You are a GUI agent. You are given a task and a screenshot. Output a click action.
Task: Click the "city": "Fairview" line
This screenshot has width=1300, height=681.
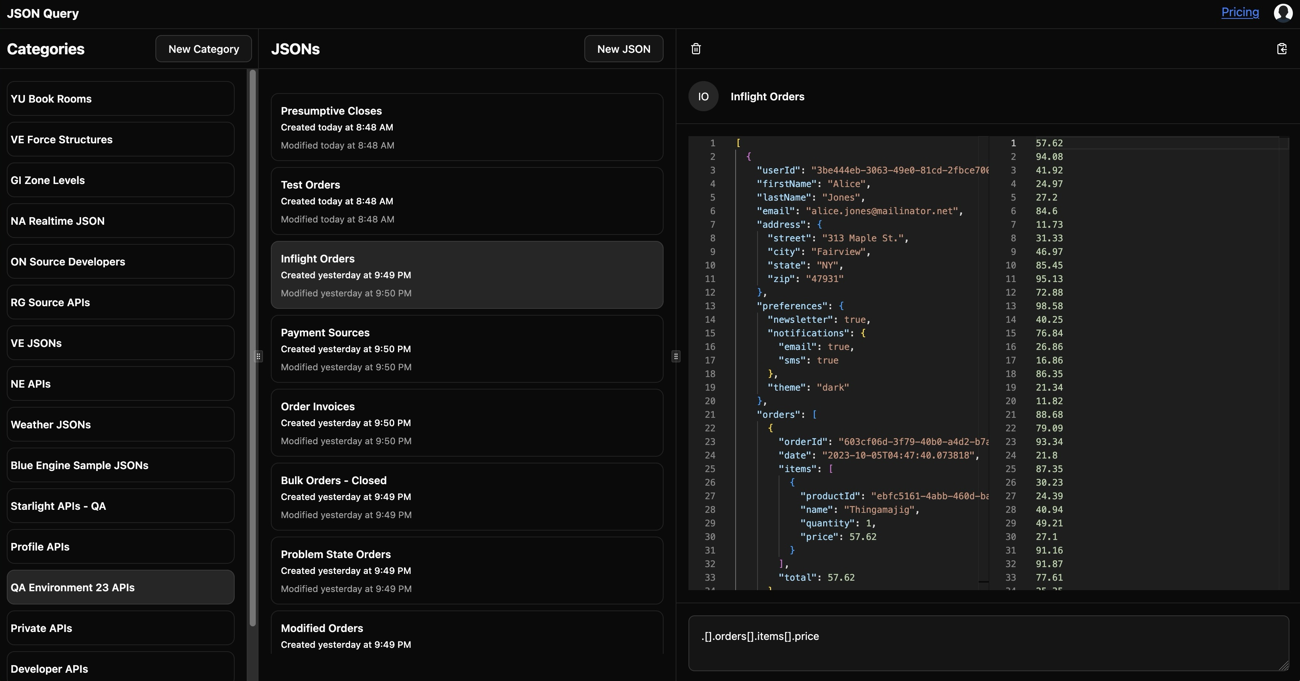[x=819, y=252]
